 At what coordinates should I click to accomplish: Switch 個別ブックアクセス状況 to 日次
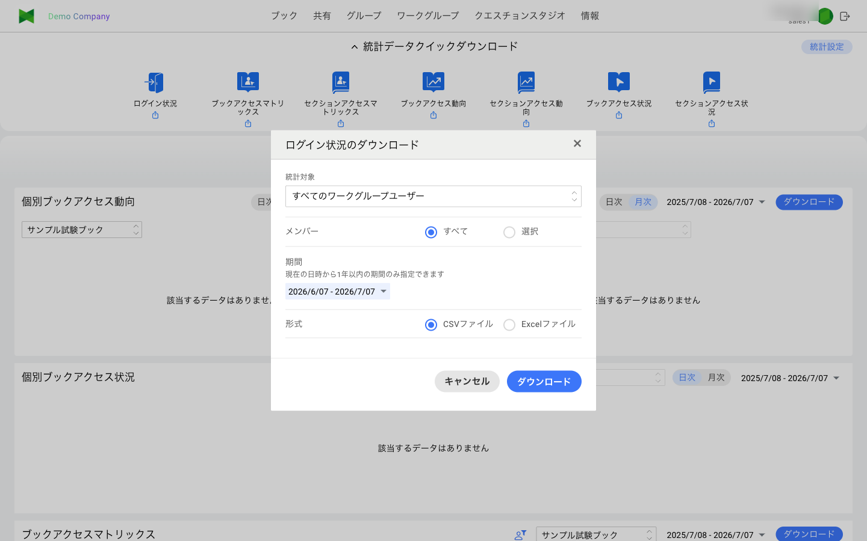click(x=687, y=377)
